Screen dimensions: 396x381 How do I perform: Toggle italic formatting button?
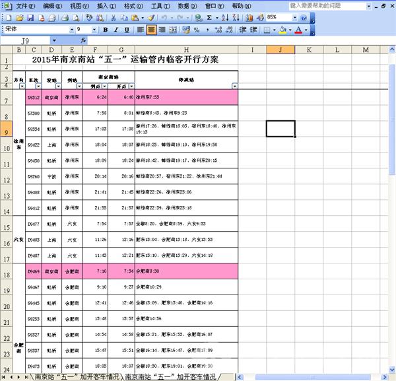point(116,30)
